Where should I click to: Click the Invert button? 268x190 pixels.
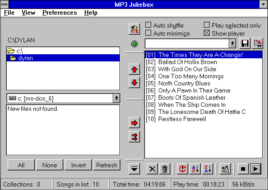coord(78,165)
